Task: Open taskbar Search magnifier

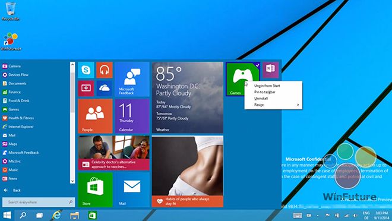Action: (x=23, y=215)
